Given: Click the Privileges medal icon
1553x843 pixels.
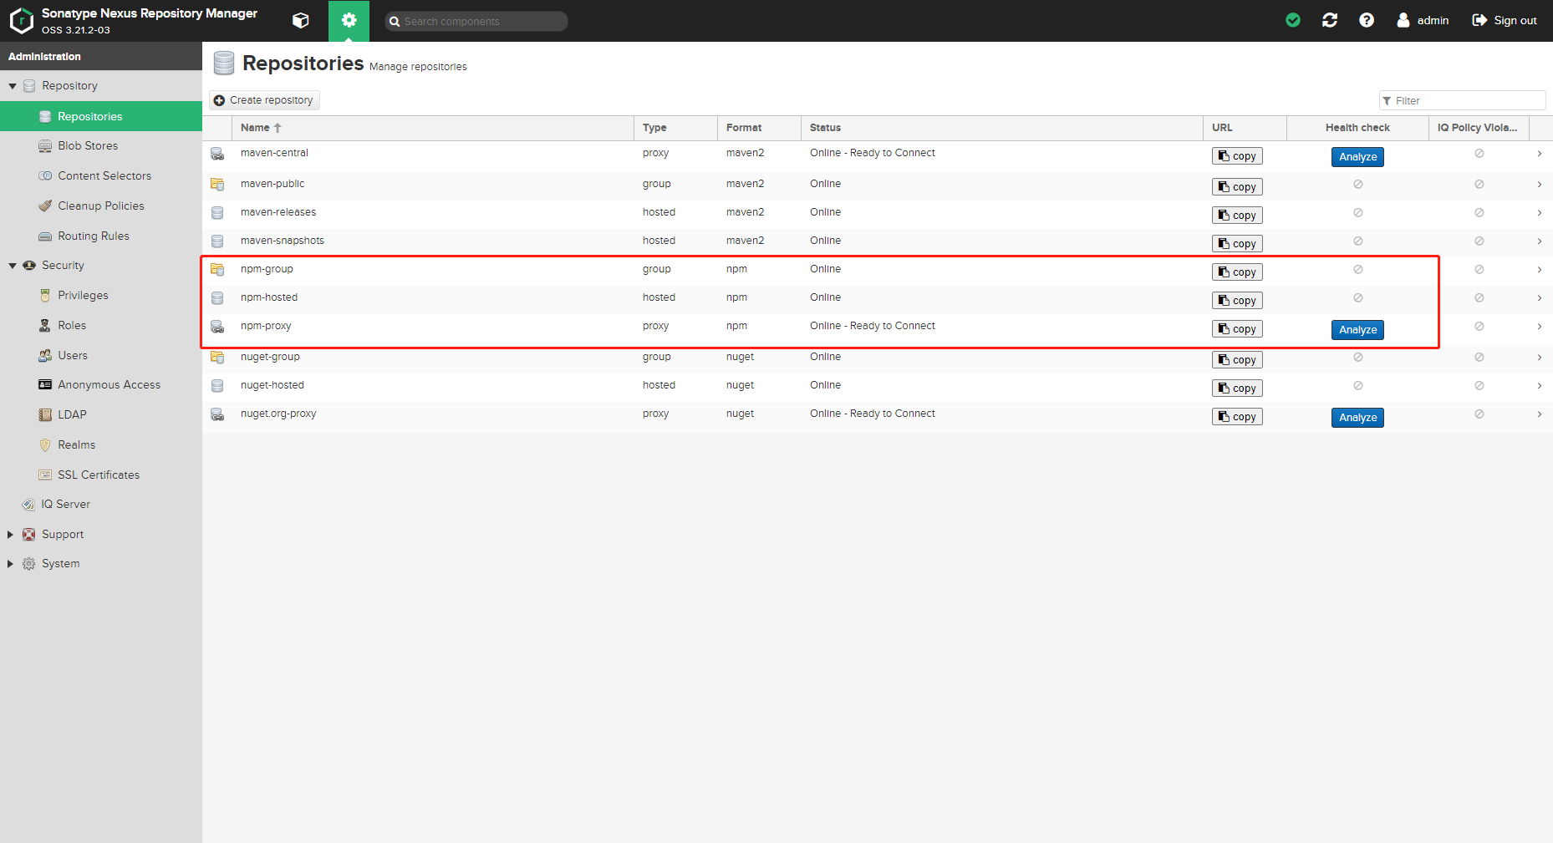Looking at the screenshot, I should [45, 296].
